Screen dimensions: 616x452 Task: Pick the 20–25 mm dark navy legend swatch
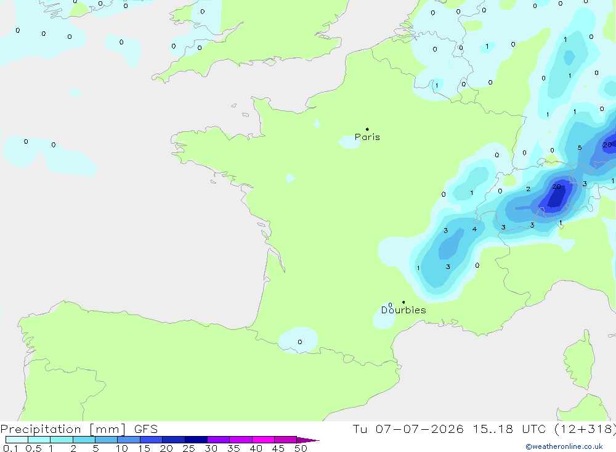coord(174,440)
